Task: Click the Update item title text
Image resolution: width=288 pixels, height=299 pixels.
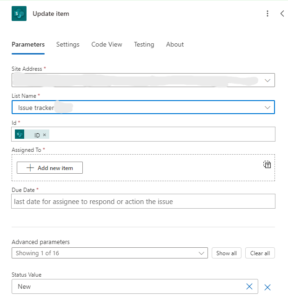Action: pyautogui.click(x=51, y=14)
